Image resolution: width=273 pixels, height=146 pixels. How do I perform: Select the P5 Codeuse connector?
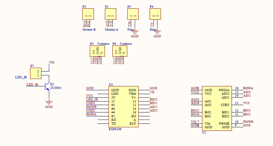coord(97,51)
